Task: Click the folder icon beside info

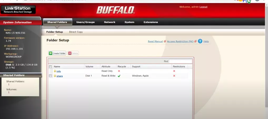Action: point(55,71)
